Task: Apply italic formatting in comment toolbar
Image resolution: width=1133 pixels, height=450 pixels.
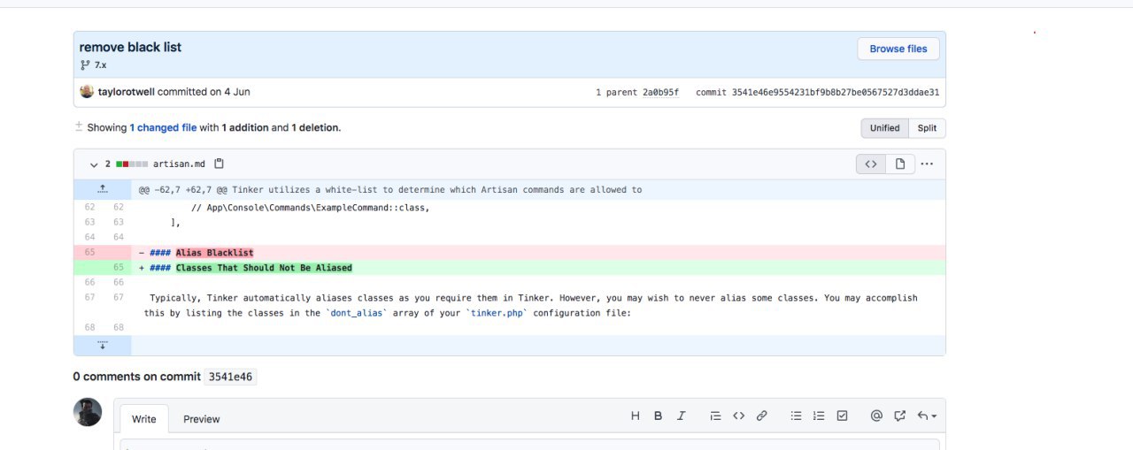Action: coord(681,416)
